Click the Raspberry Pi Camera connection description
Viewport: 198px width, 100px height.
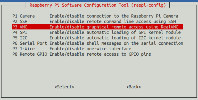point(114,16)
